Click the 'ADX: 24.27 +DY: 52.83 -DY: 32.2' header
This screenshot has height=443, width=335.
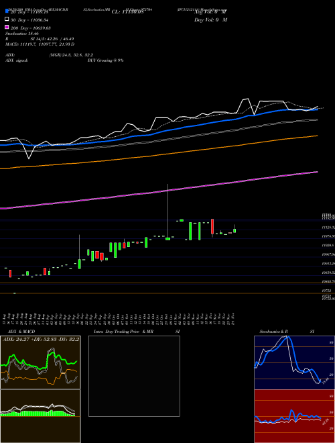click(41, 339)
